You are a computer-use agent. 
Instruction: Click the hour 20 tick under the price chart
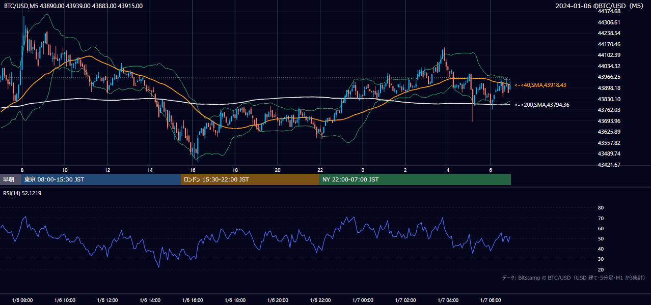278,170
